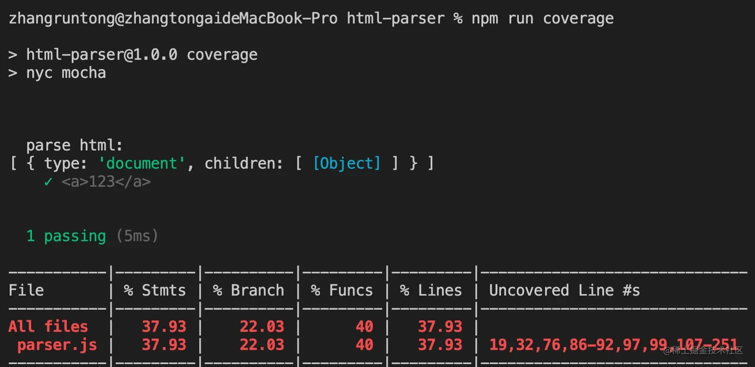Click the 'All files' row label
Image resolution: width=755 pixels, height=367 pixels.
click(x=48, y=327)
